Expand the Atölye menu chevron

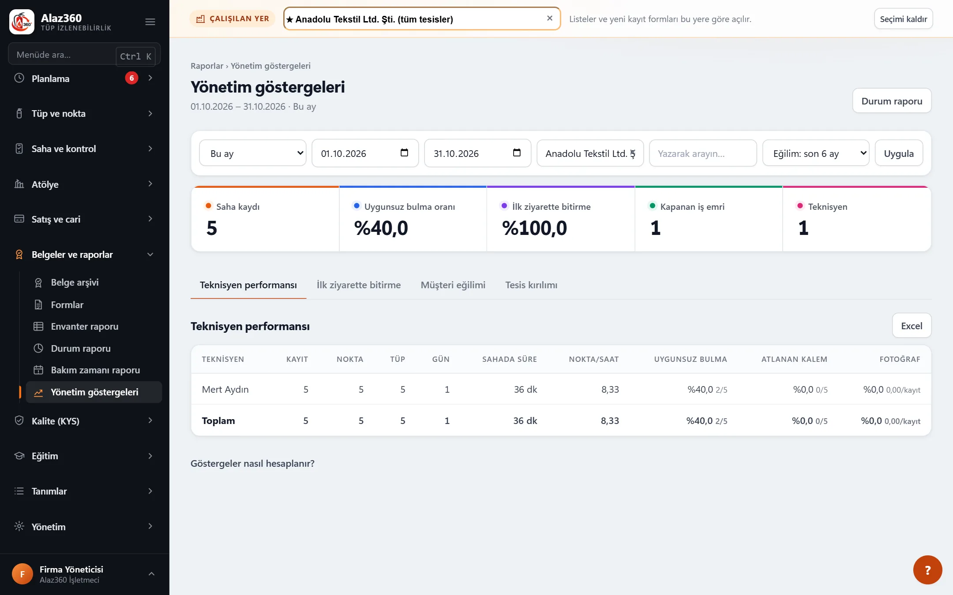[x=150, y=184]
